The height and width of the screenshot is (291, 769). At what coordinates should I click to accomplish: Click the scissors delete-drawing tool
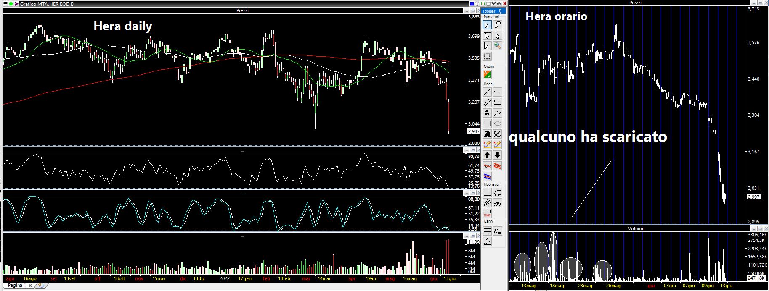497,134
